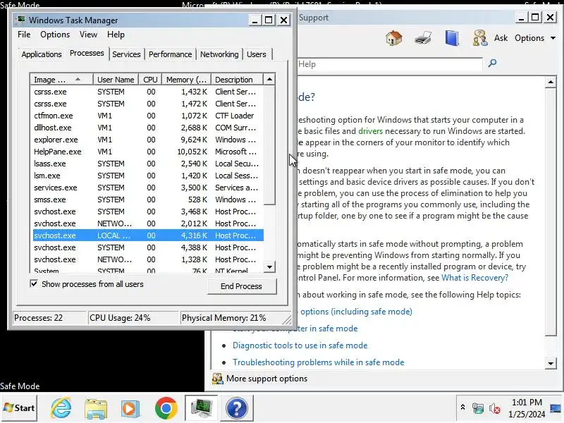Screen dimensions: 564x423
Task: Select Help and Support taskbar button
Action: 237,408
